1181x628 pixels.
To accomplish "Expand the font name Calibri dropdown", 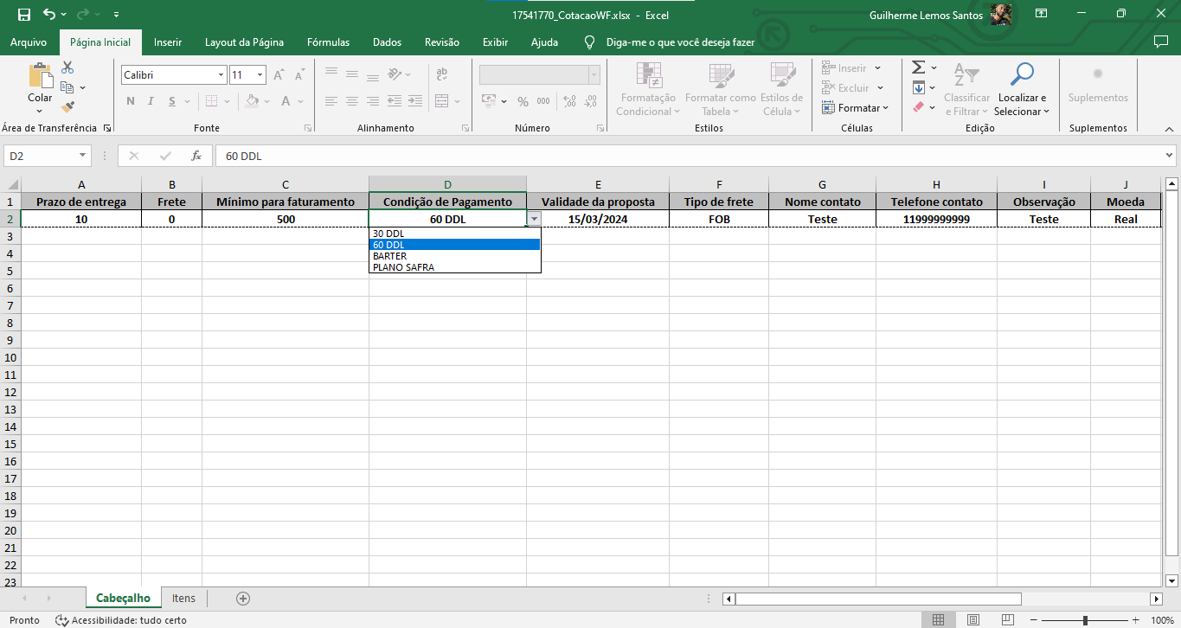I will click(221, 75).
